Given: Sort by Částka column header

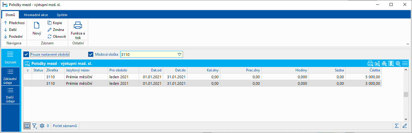Looking at the screenshot, I should point(364,70).
